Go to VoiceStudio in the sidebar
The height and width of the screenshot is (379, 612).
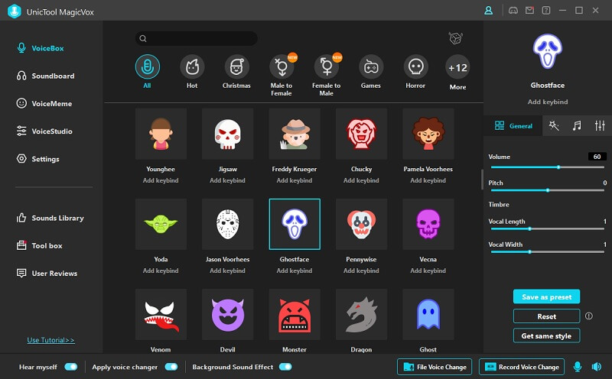click(52, 131)
